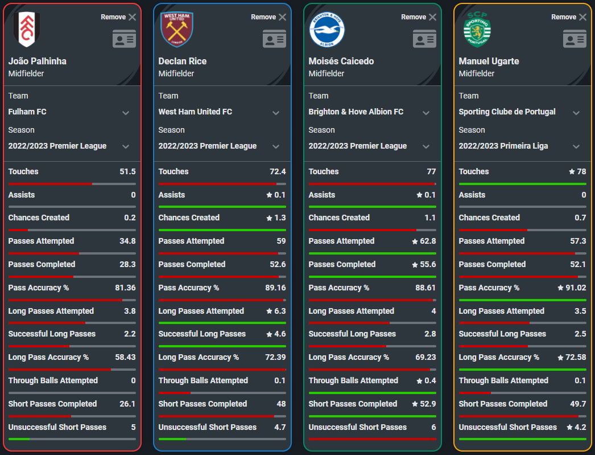Expand the Fulham FC team dropdown
This screenshot has width=595, height=455.
pyautogui.click(x=126, y=113)
